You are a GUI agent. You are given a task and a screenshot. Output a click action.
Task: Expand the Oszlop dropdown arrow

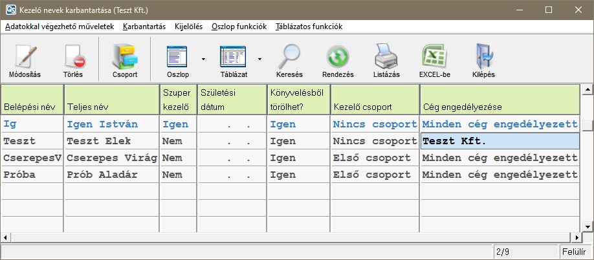coord(203,59)
